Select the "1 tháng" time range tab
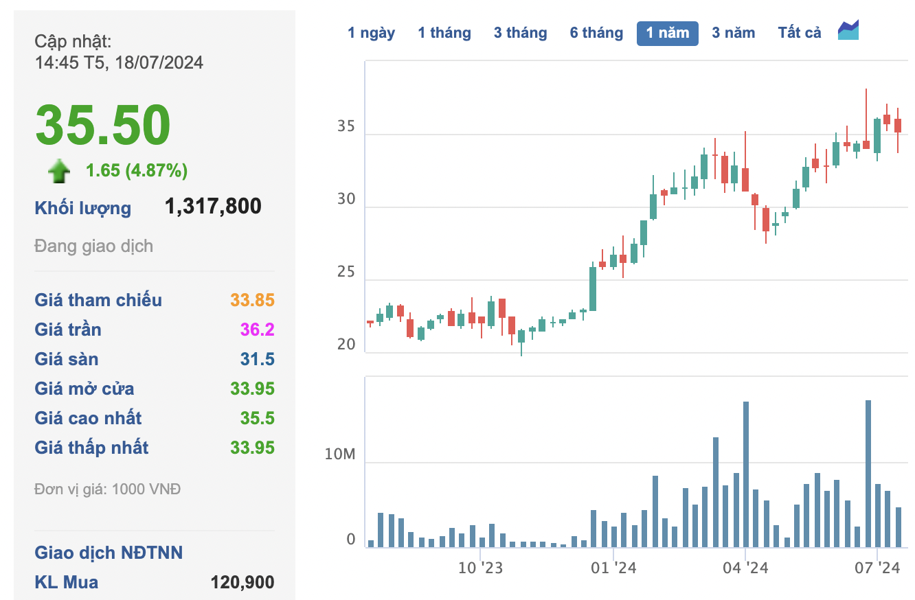This screenshot has width=915, height=600. coord(444,33)
